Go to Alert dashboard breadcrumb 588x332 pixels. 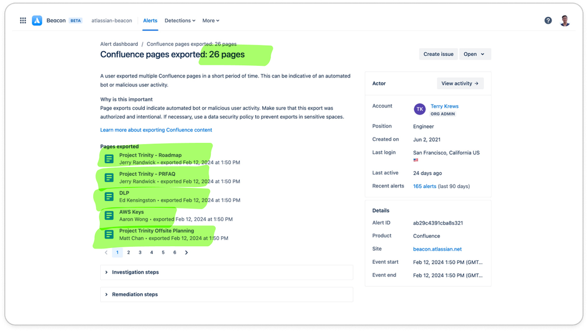tap(119, 44)
